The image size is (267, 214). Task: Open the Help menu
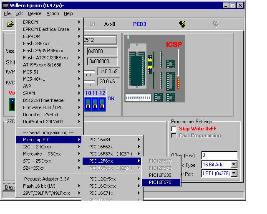pyautogui.click(x=68, y=13)
